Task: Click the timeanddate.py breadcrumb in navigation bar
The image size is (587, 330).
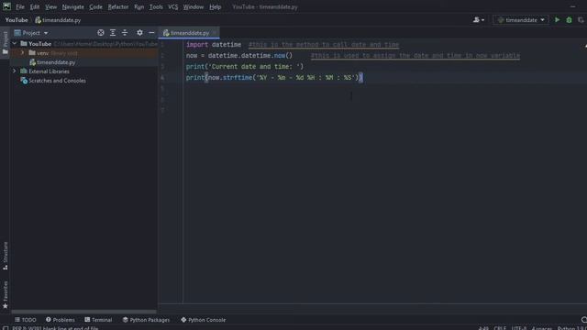Action: click(58, 20)
